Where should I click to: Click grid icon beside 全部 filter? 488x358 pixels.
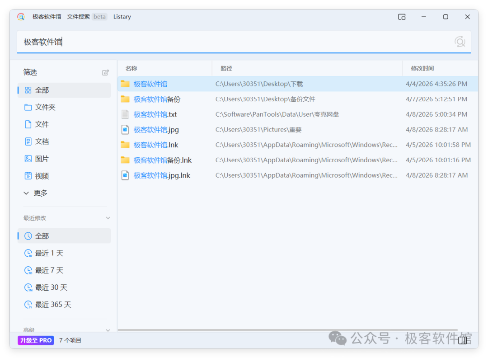[x=28, y=90]
